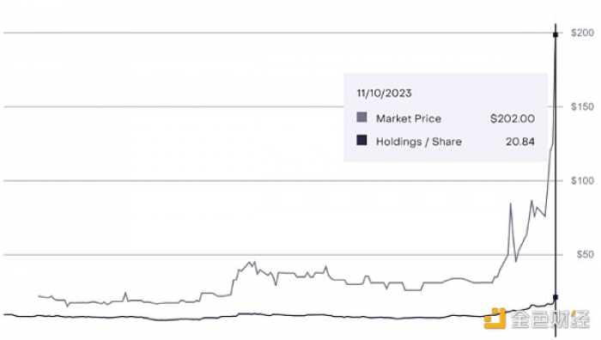The height and width of the screenshot is (340, 601).
Task: Click the 20.84 holdings value
Action: (x=520, y=142)
